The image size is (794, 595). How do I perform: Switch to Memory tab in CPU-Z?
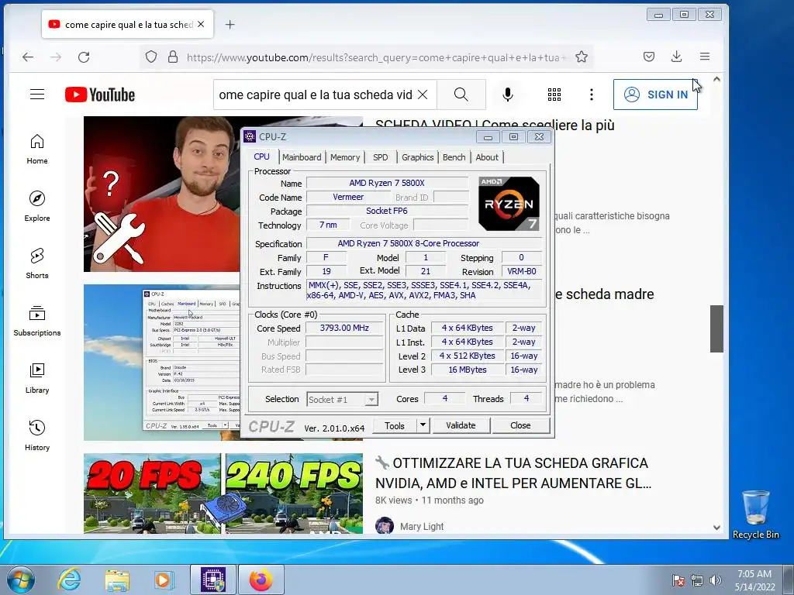coord(345,157)
